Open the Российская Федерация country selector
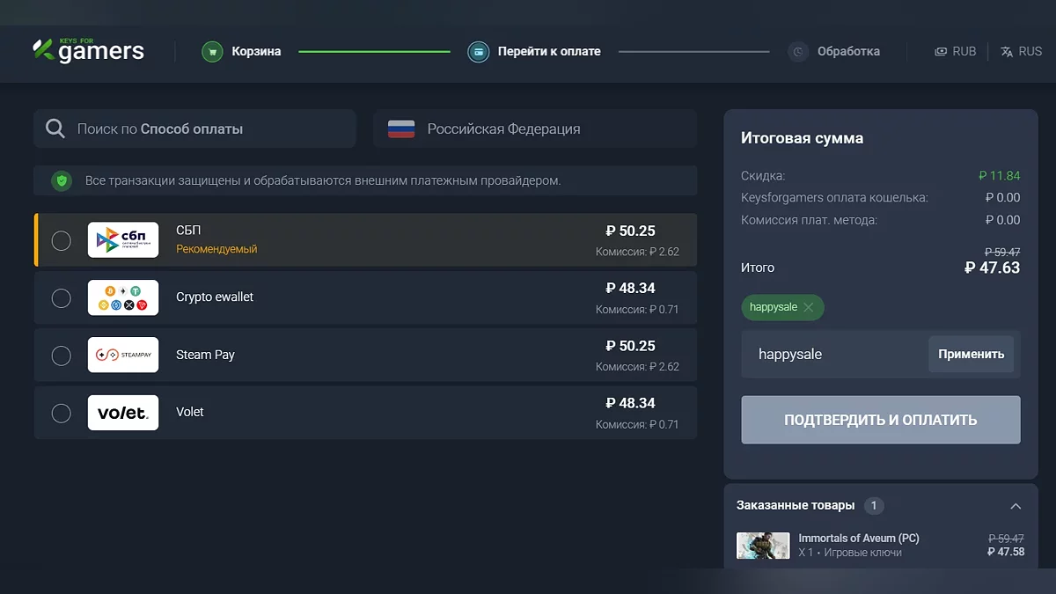1056x594 pixels. point(535,128)
